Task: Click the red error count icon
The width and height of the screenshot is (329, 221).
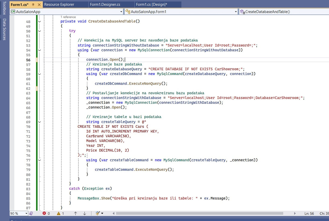Action: (44, 214)
